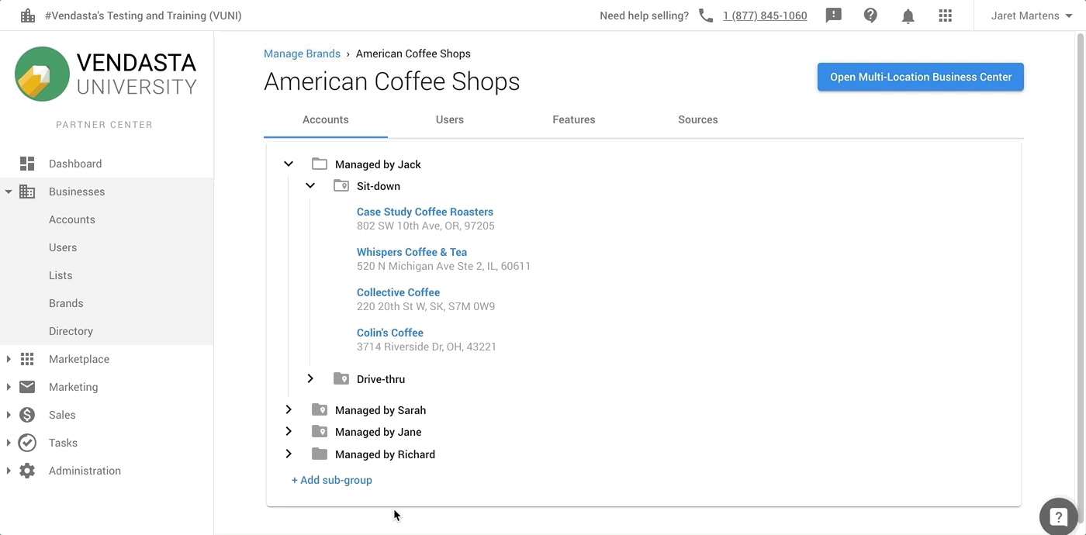Click the Administration gear icon
The height and width of the screenshot is (535, 1086).
coord(27,471)
